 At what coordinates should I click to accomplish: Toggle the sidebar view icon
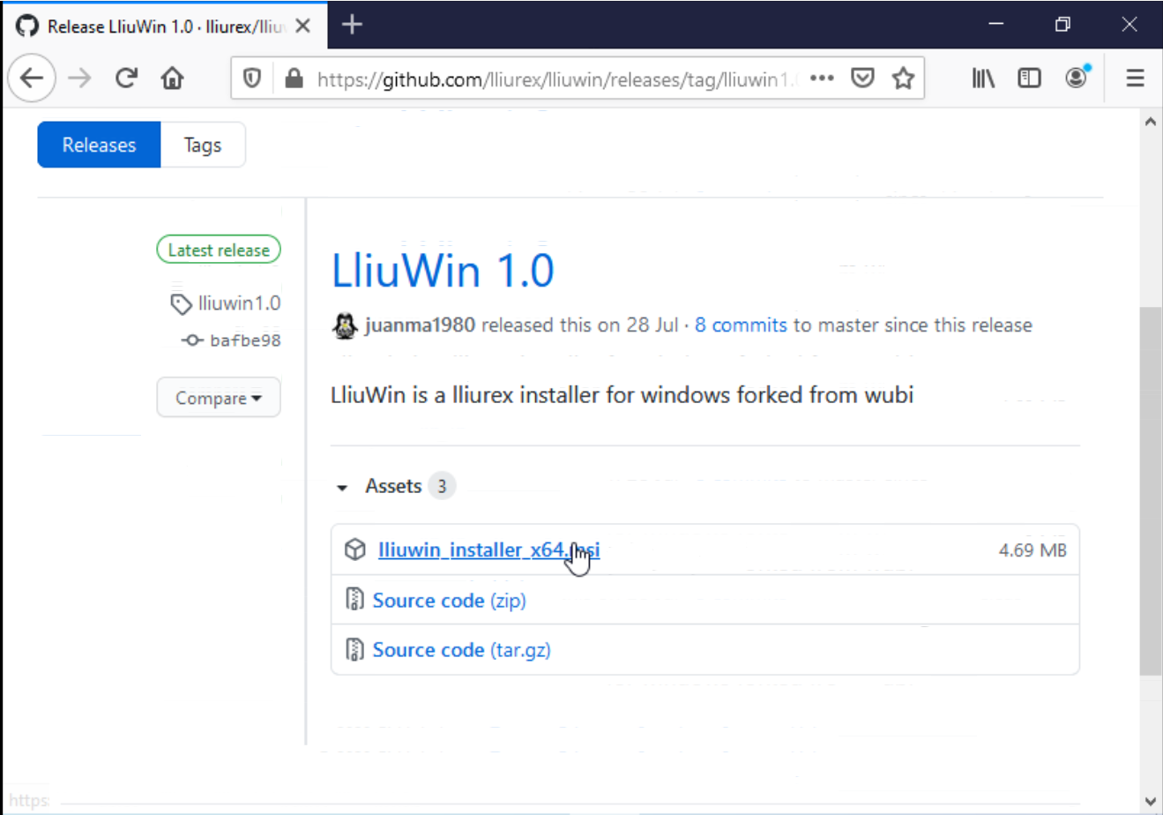click(1029, 79)
